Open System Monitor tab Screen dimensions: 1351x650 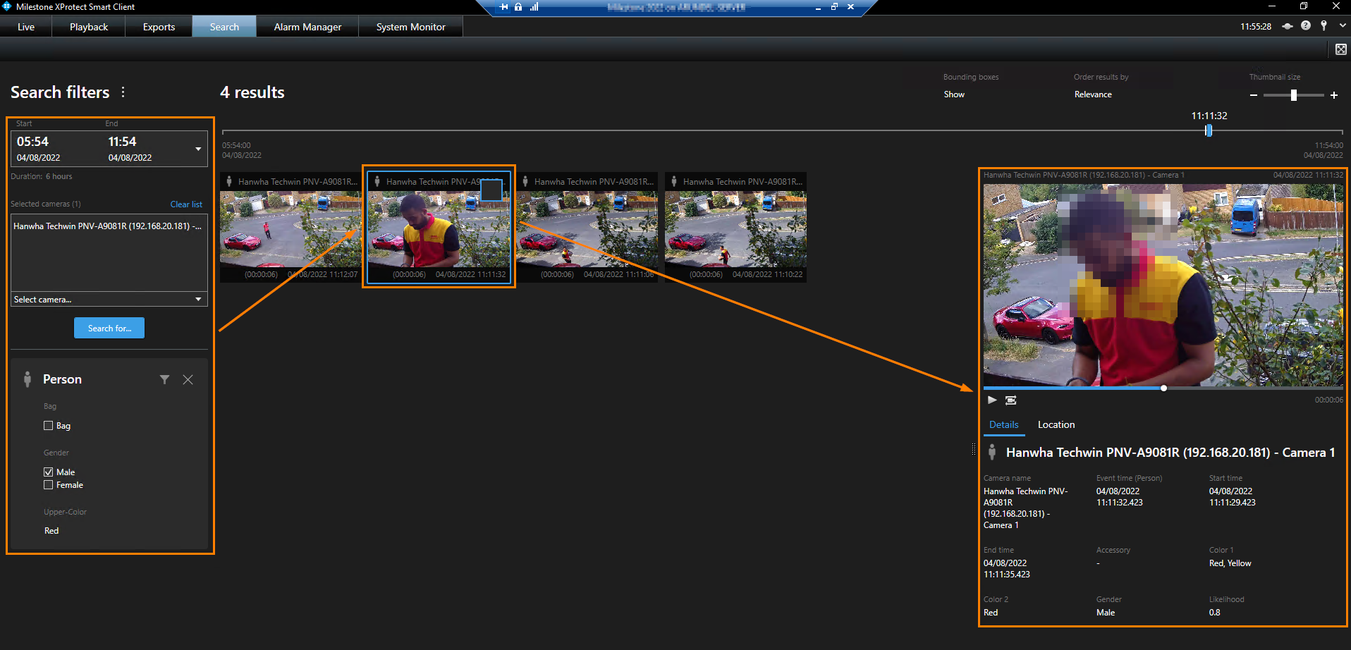[411, 27]
